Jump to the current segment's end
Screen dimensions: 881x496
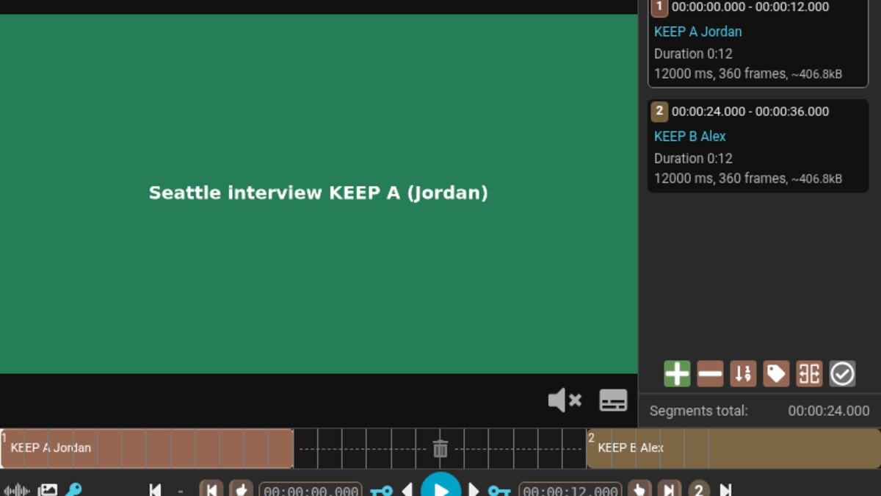[x=669, y=489]
